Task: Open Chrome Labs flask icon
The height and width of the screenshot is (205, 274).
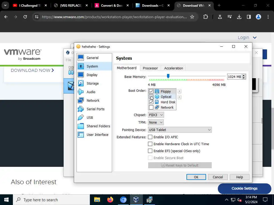Action: tap(220, 17)
